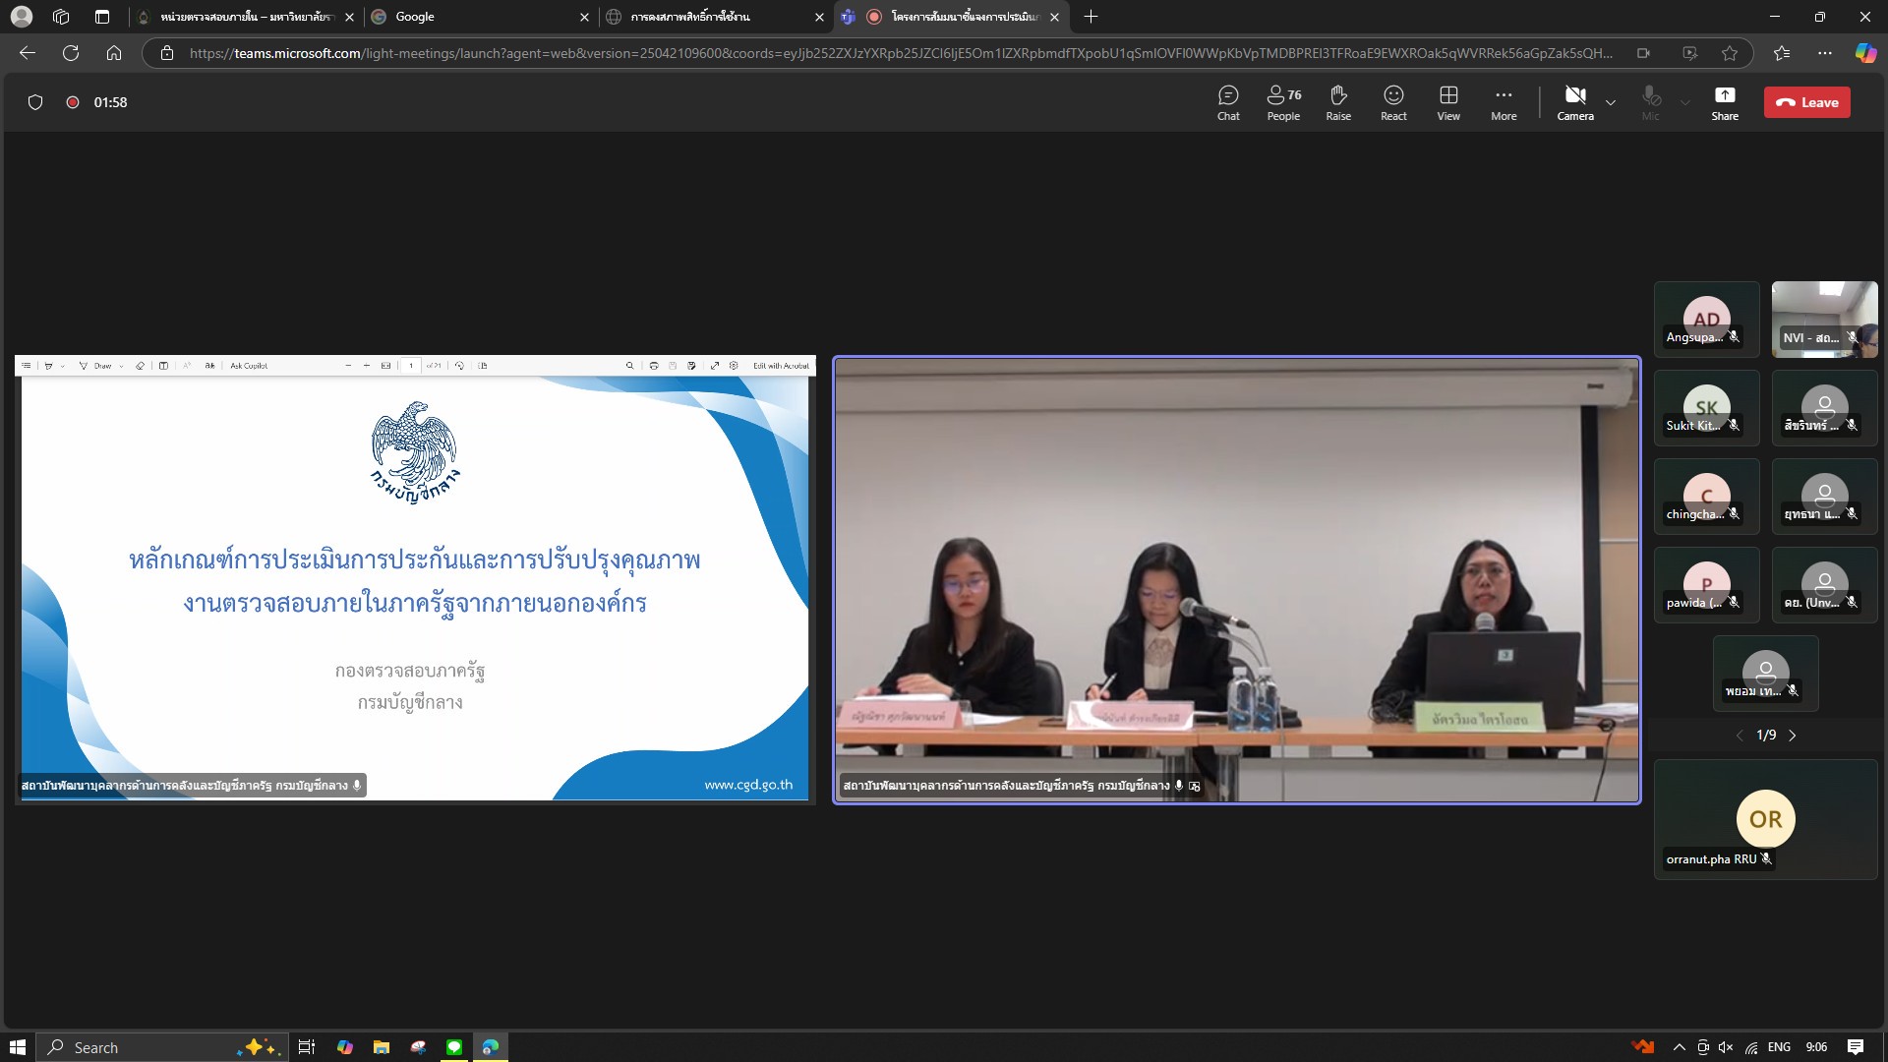The height and width of the screenshot is (1062, 1888).
Task: Select the Sukit Kit... participant tile
Action: click(x=1707, y=408)
